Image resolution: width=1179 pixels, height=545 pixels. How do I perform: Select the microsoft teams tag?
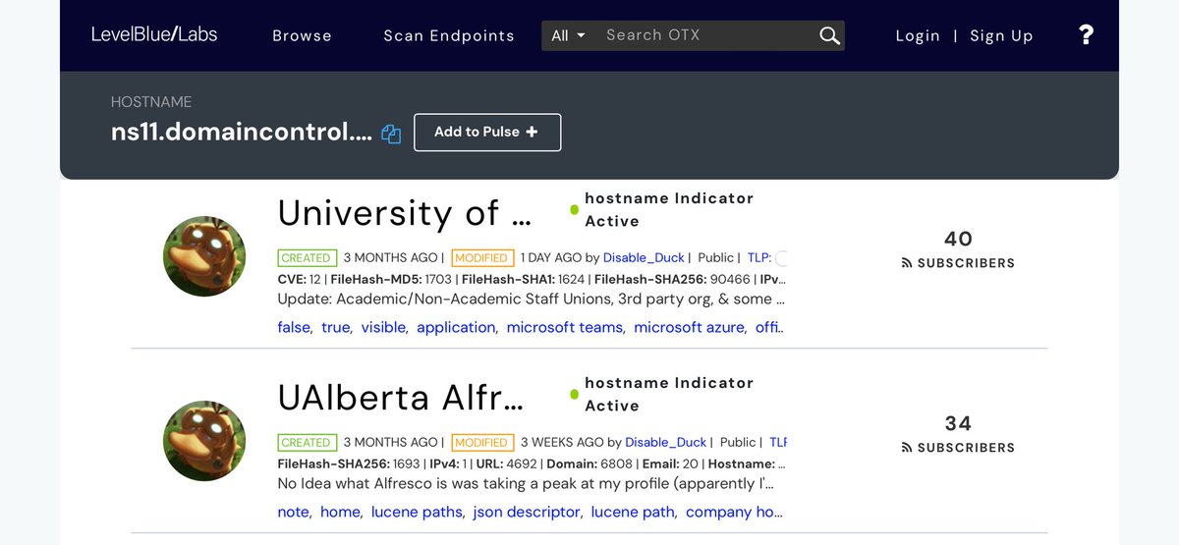[564, 327]
